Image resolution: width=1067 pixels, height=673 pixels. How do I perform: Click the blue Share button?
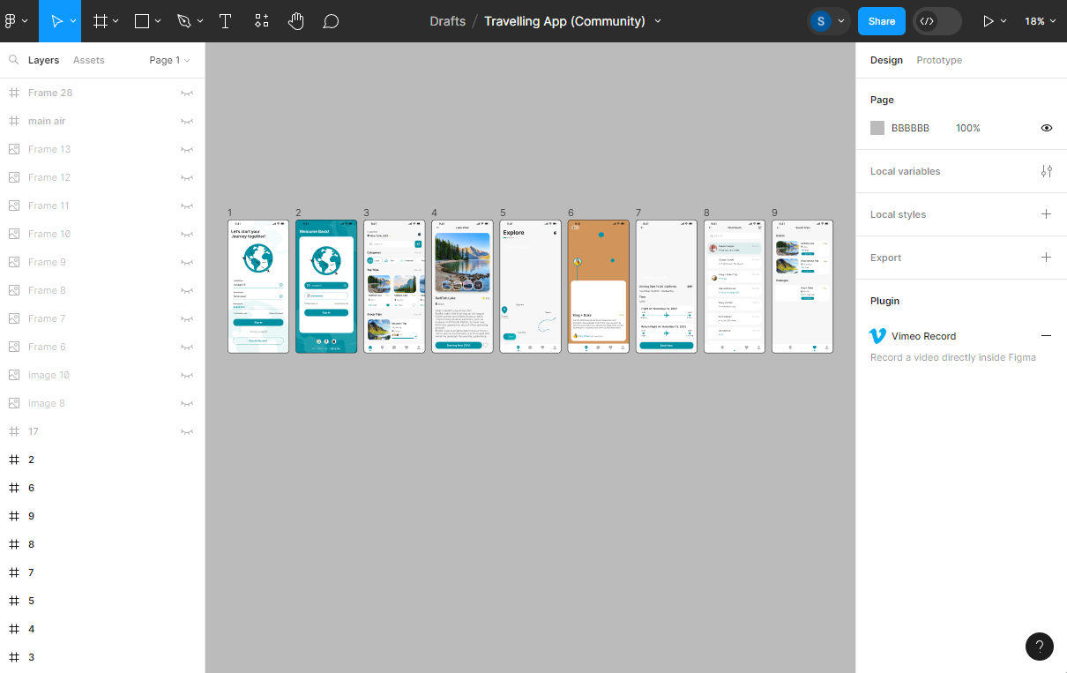coord(881,21)
